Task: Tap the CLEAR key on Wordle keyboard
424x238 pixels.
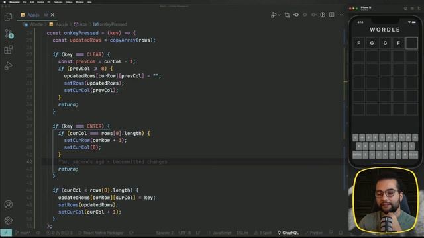Action: coord(413,155)
